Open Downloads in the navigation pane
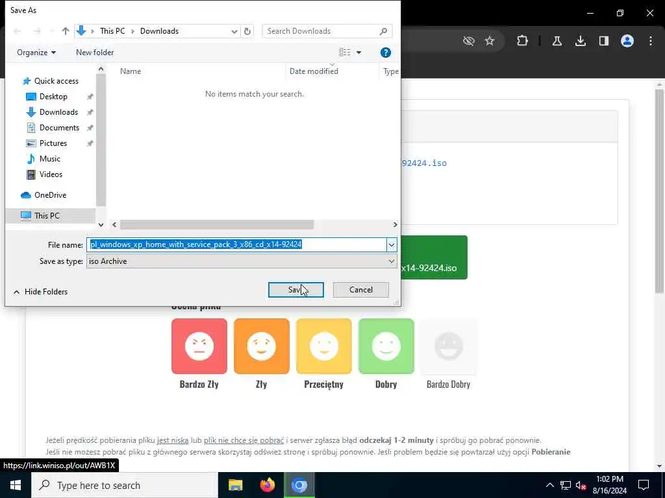 coord(58,112)
